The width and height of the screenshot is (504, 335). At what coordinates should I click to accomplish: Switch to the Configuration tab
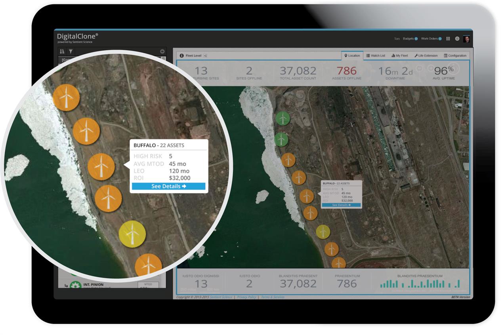click(x=455, y=56)
